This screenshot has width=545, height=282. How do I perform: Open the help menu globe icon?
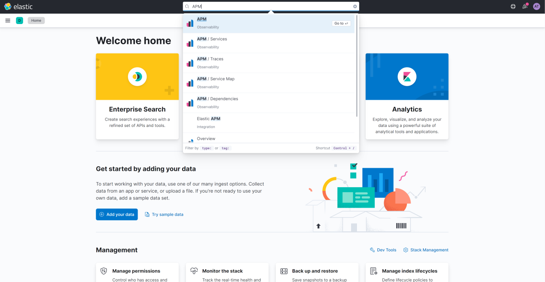(513, 7)
